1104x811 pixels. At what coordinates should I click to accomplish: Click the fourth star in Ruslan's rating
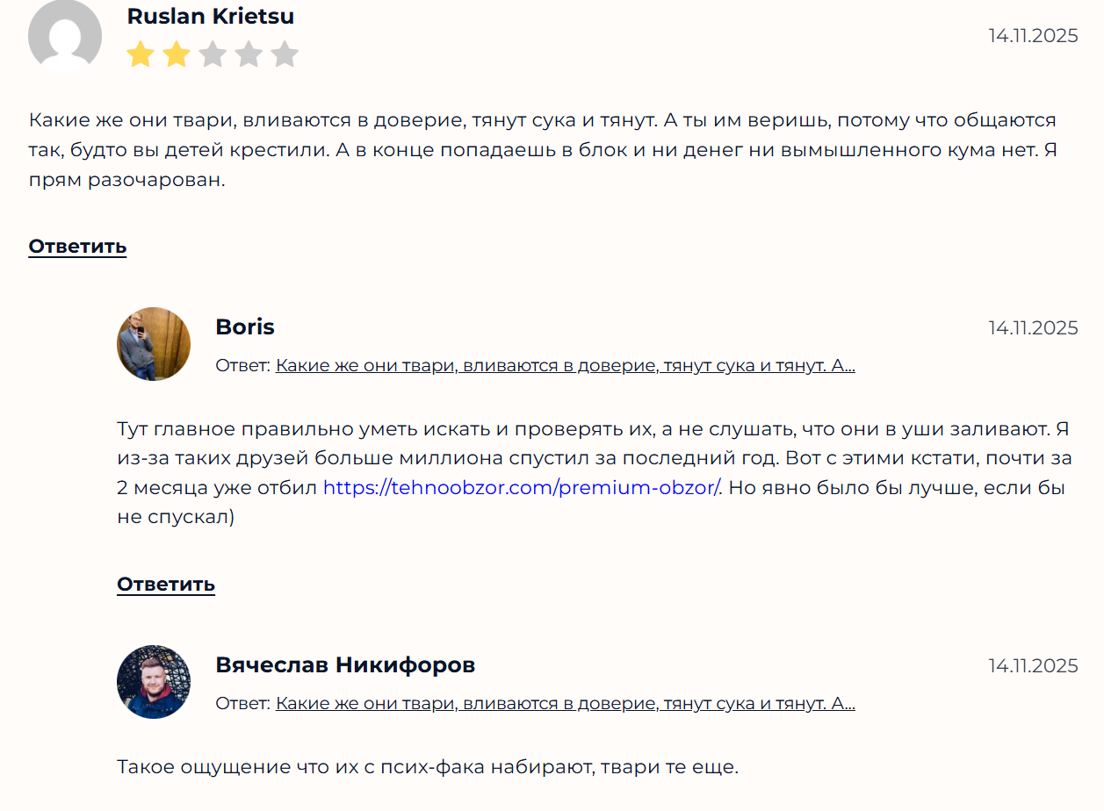click(x=249, y=54)
